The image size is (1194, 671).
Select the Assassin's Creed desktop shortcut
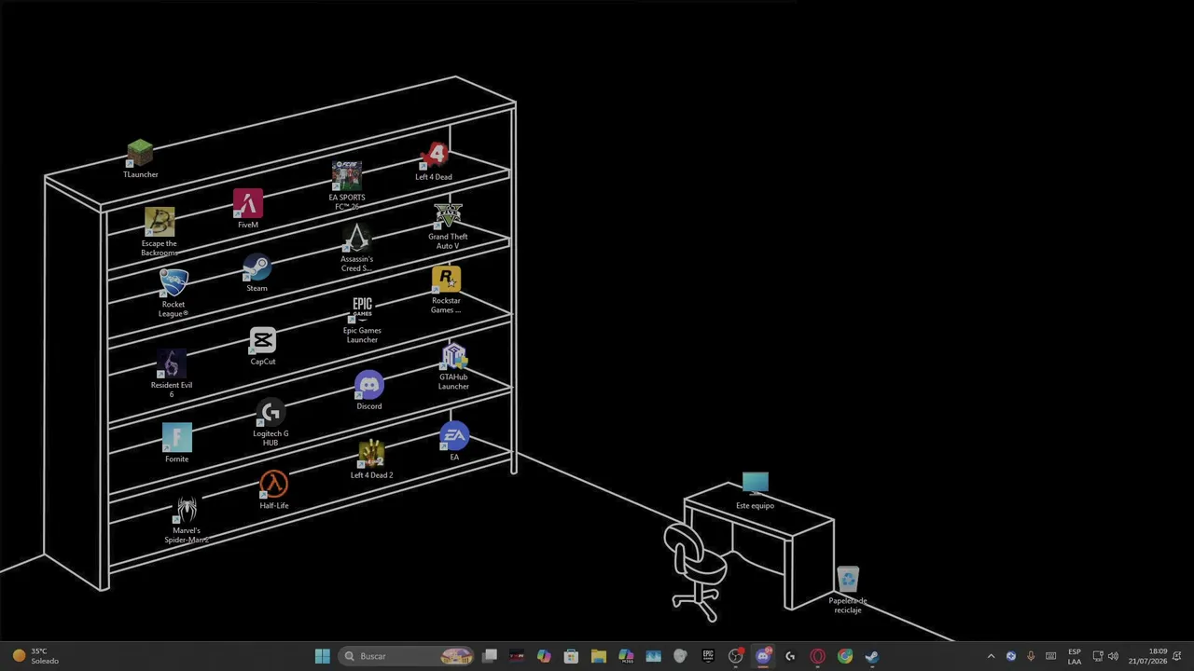[356, 249]
